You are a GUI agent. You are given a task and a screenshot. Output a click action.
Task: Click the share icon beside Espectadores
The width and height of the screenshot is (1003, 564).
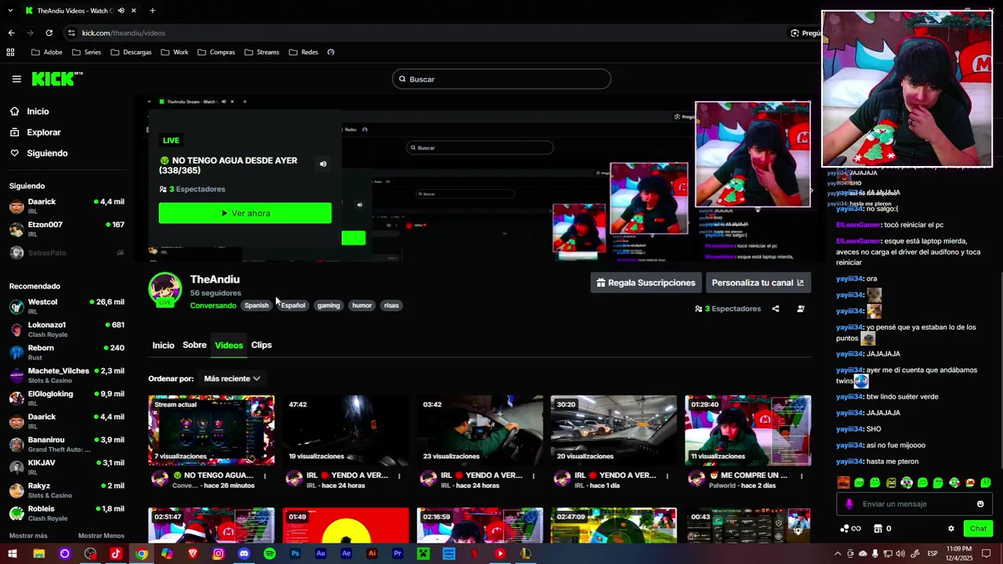(x=775, y=309)
